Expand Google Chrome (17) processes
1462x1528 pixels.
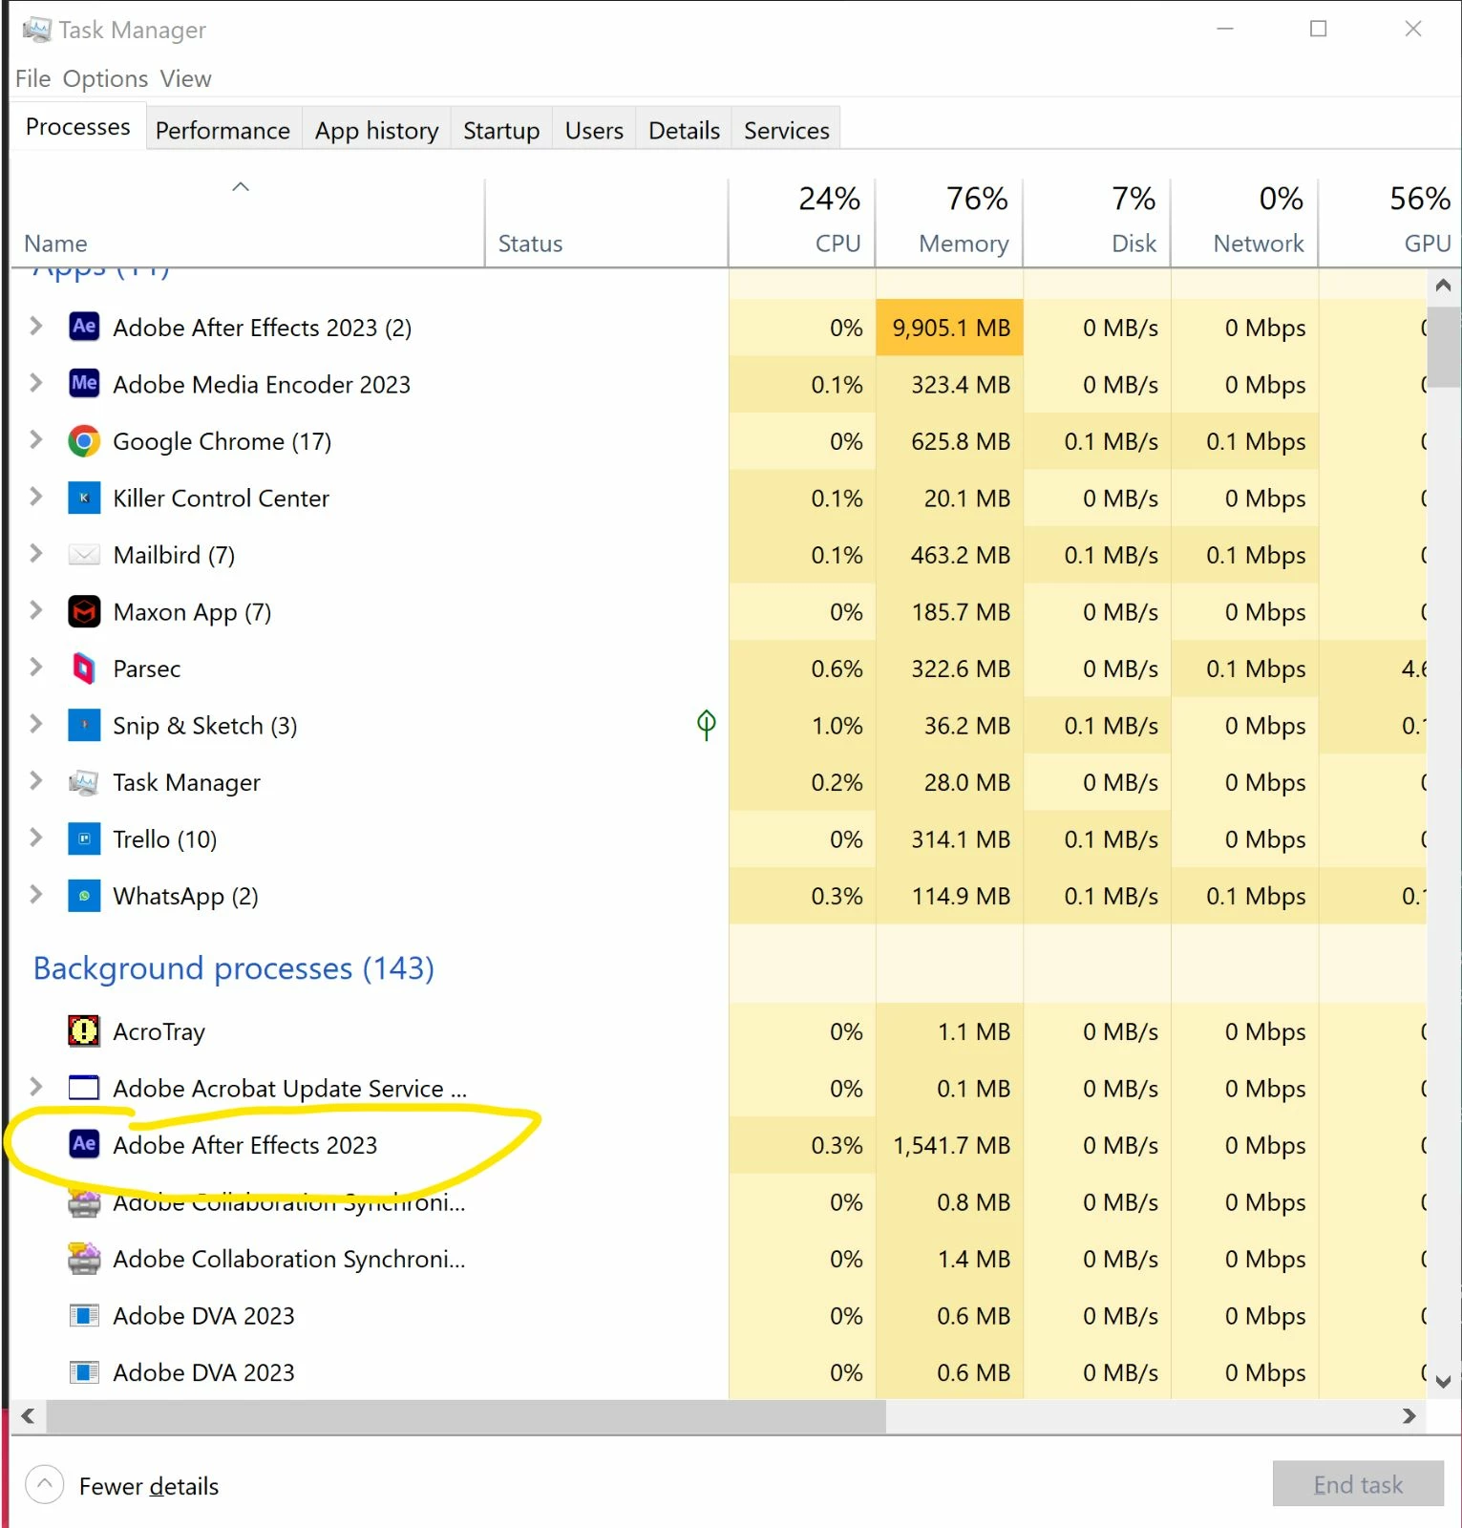coord(36,440)
